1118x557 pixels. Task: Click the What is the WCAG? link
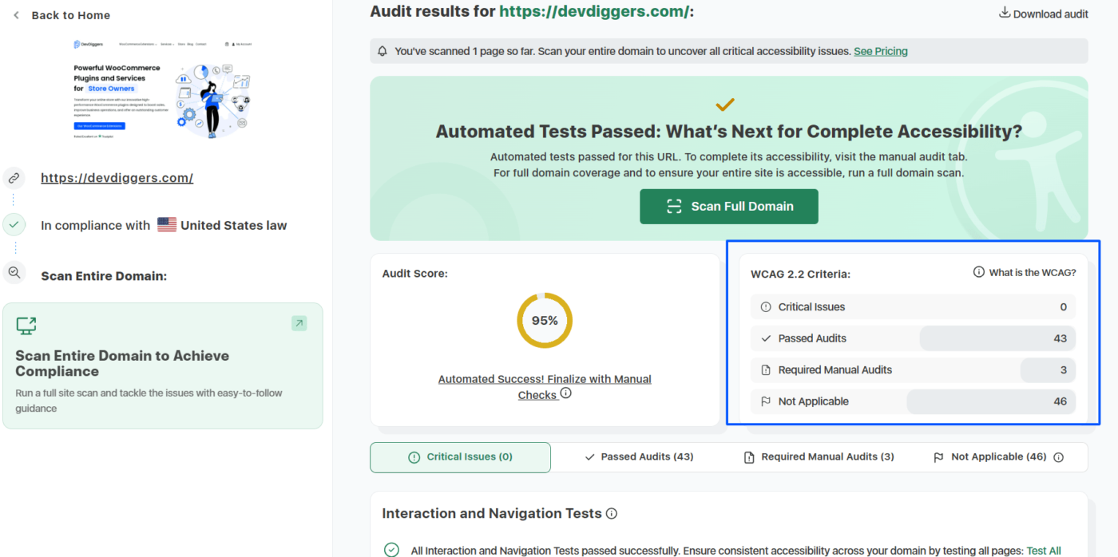tap(1033, 272)
